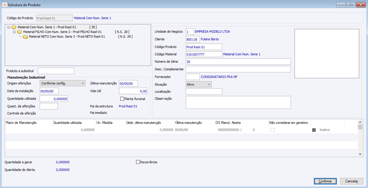The height and width of the screenshot is (188, 368).
Task: Click the Un. Medida column header
Action: point(110,123)
